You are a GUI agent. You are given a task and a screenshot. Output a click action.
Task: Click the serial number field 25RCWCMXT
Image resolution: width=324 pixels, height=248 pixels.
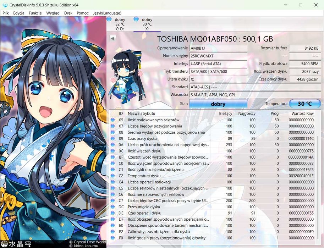(218, 56)
